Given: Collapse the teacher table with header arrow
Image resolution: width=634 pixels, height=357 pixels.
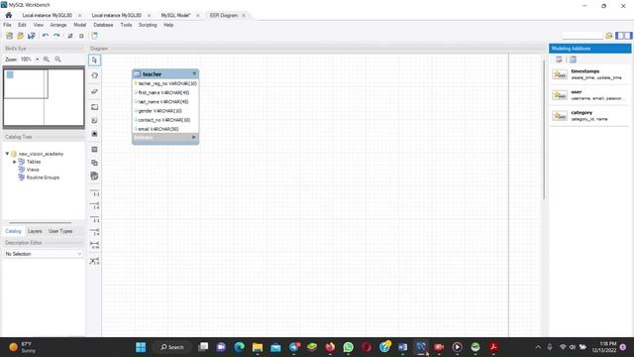Looking at the screenshot, I should [x=194, y=73].
